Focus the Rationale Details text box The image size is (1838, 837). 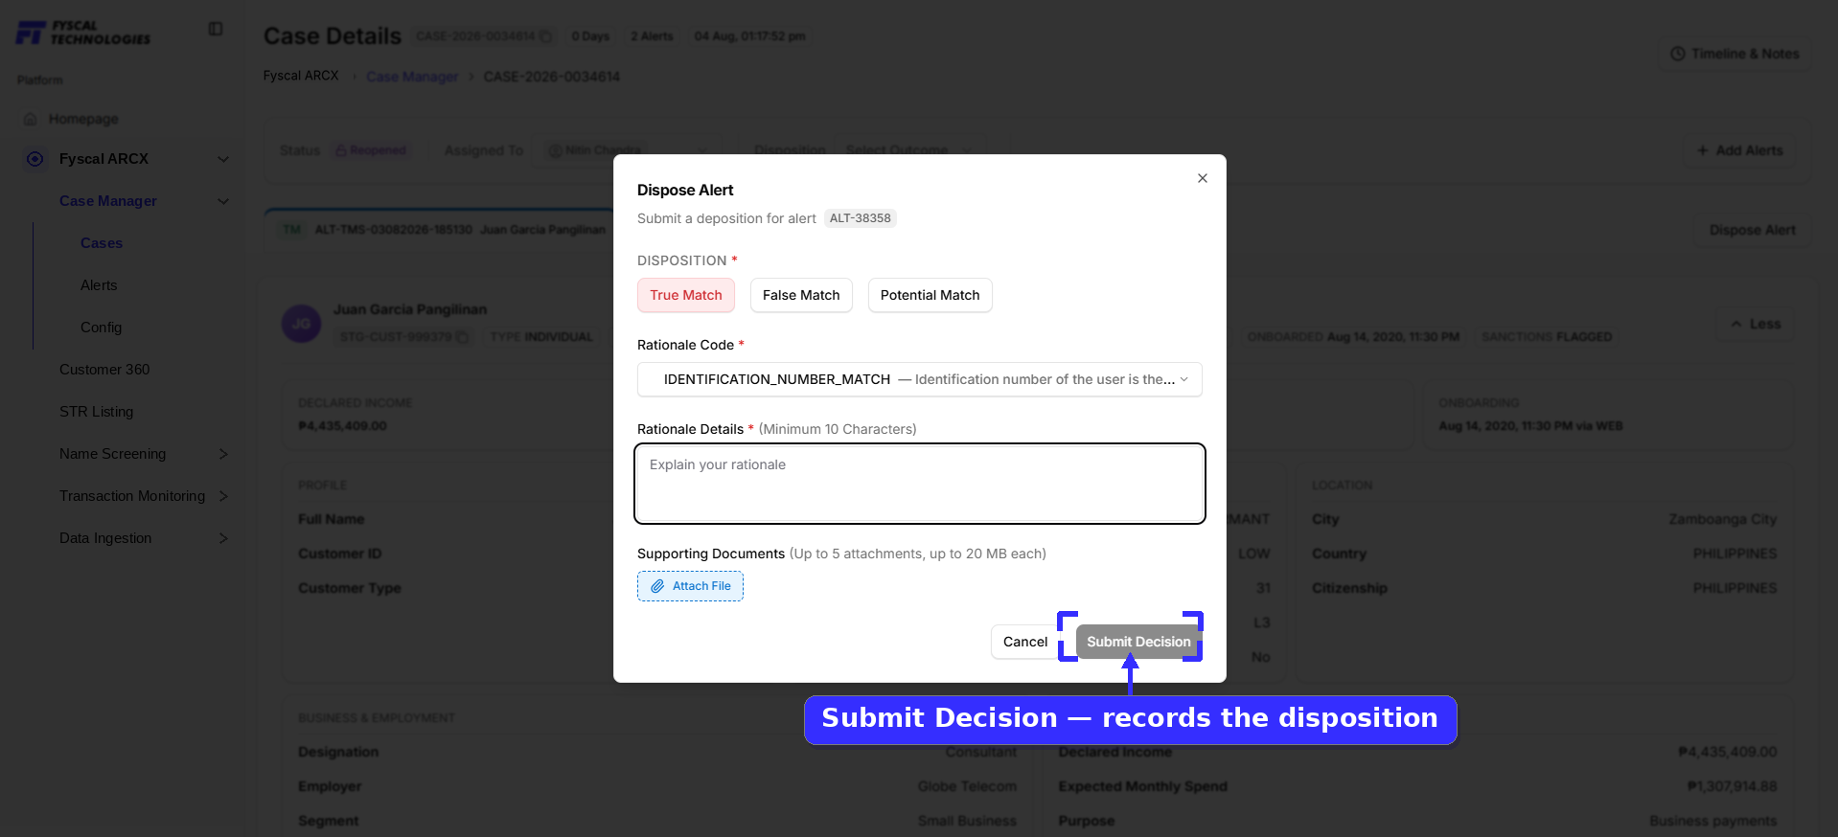tap(920, 484)
